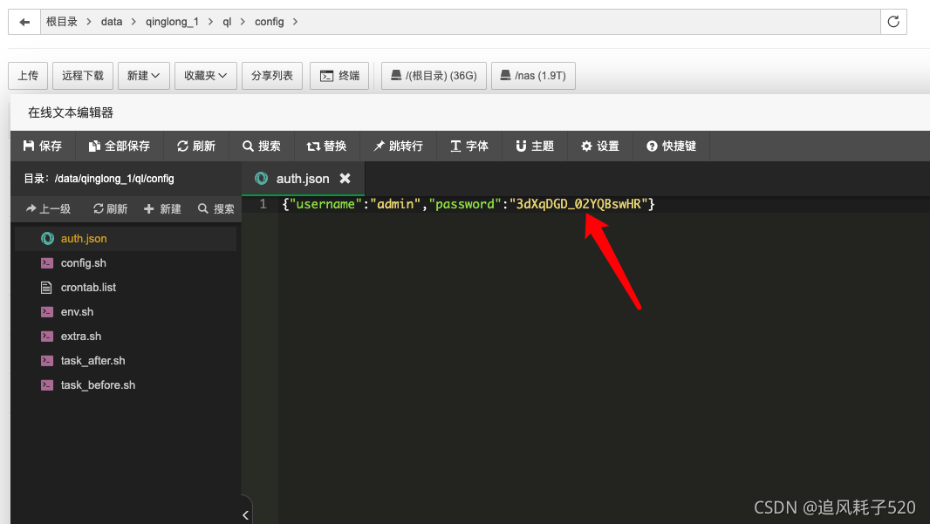The width and height of the screenshot is (930, 524).
Task: Open the 根目录 breadcrumb
Action: click(x=62, y=22)
